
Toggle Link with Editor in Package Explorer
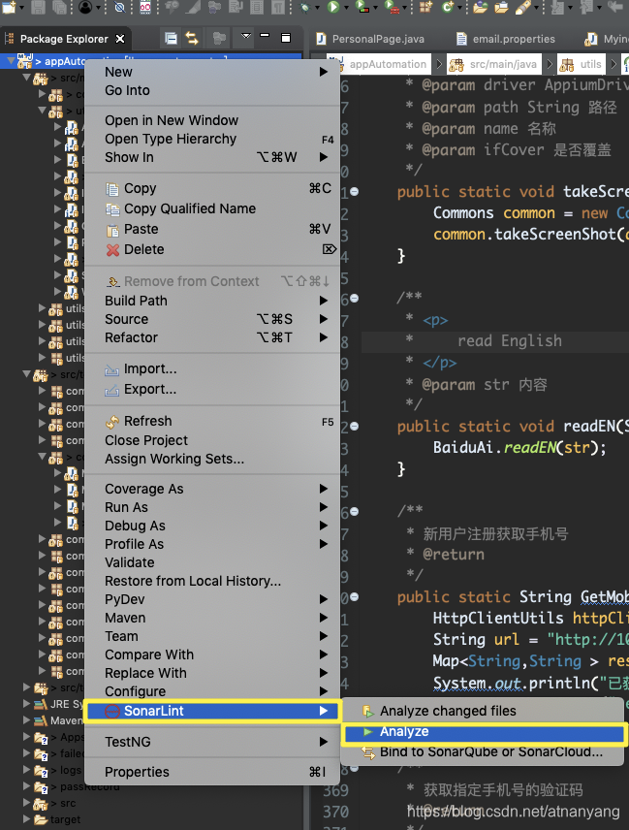point(192,38)
